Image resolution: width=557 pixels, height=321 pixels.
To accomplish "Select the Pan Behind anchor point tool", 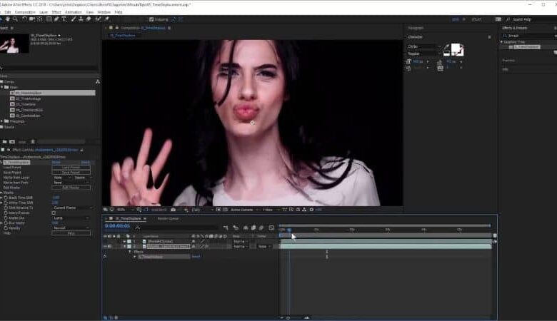I will [x=40, y=19].
